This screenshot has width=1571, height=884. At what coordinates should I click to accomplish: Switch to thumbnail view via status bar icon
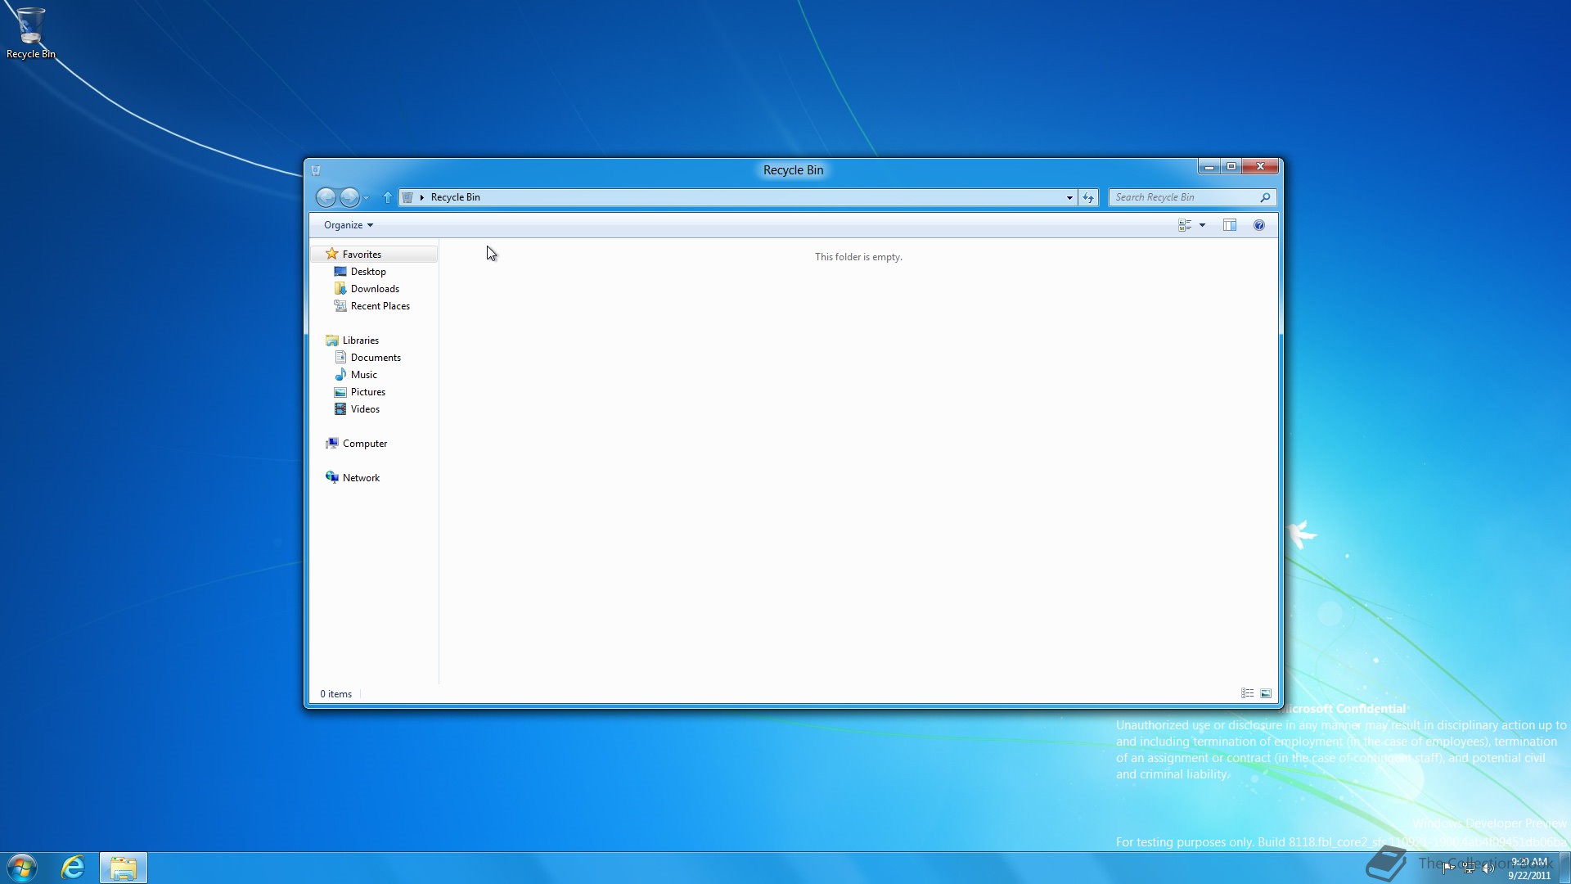pyautogui.click(x=1265, y=692)
